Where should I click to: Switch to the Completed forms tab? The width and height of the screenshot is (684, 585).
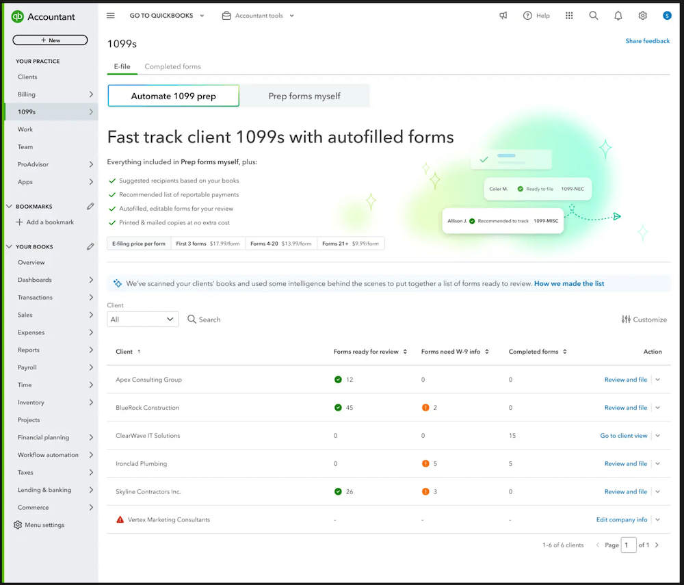172,66
